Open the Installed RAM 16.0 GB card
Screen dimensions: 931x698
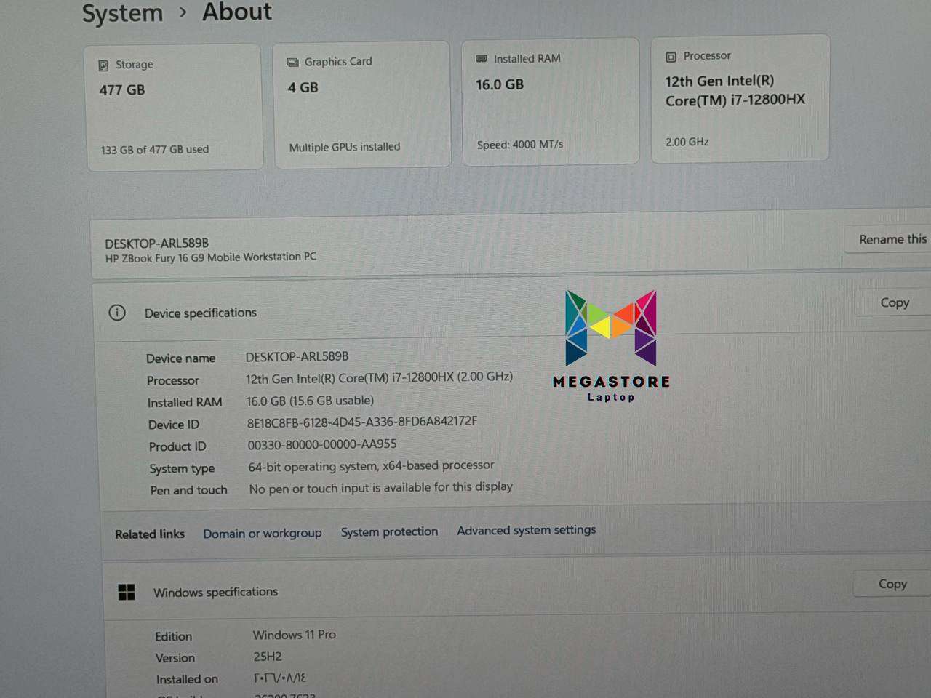pyautogui.click(x=551, y=103)
